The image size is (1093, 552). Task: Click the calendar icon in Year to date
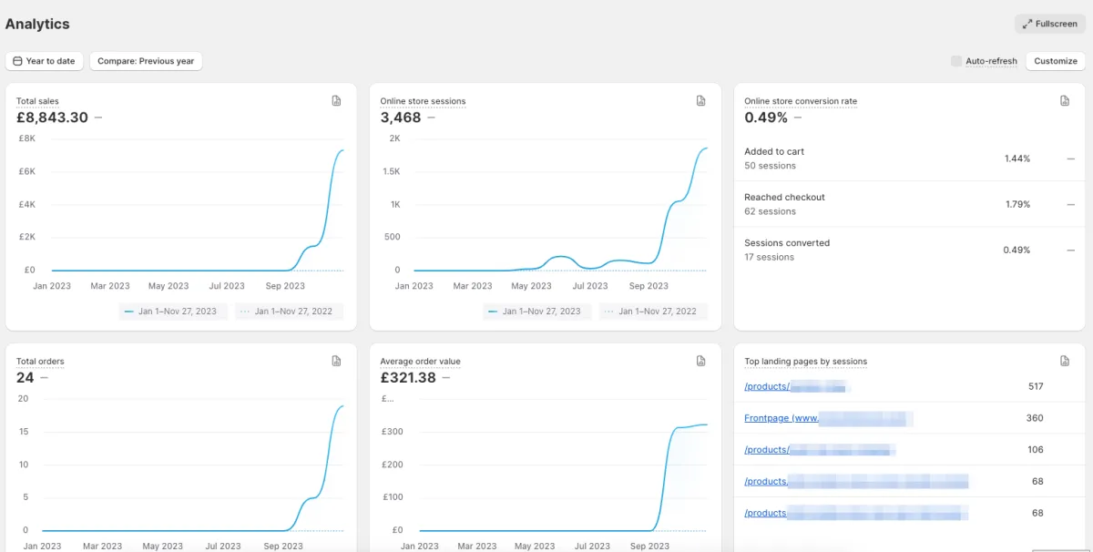pos(17,61)
